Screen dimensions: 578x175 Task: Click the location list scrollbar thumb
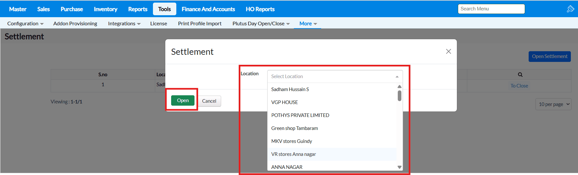pyautogui.click(x=399, y=96)
